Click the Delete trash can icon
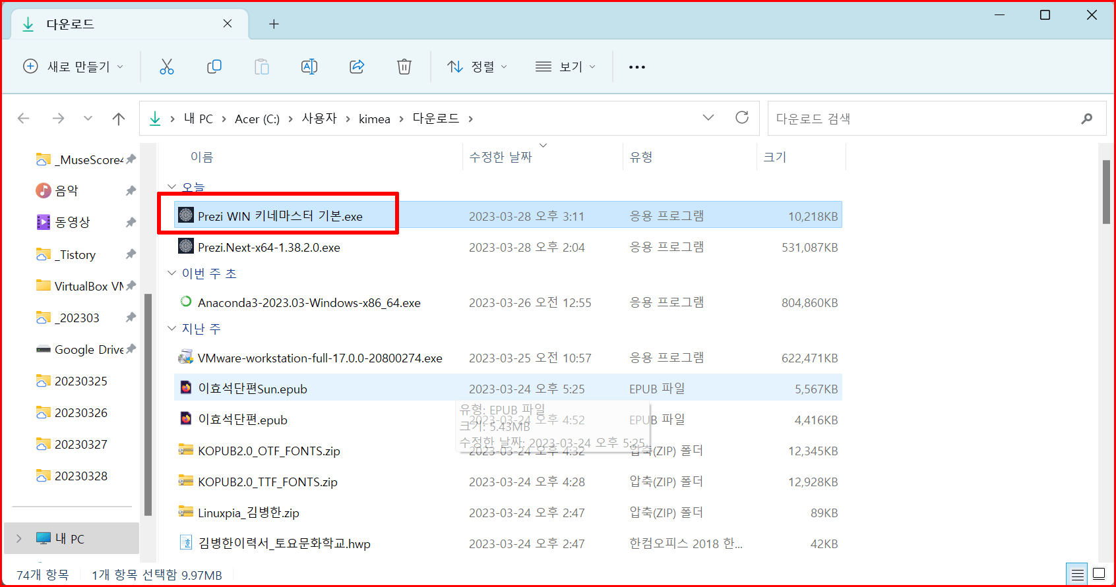The height and width of the screenshot is (587, 1116). [x=404, y=67]
